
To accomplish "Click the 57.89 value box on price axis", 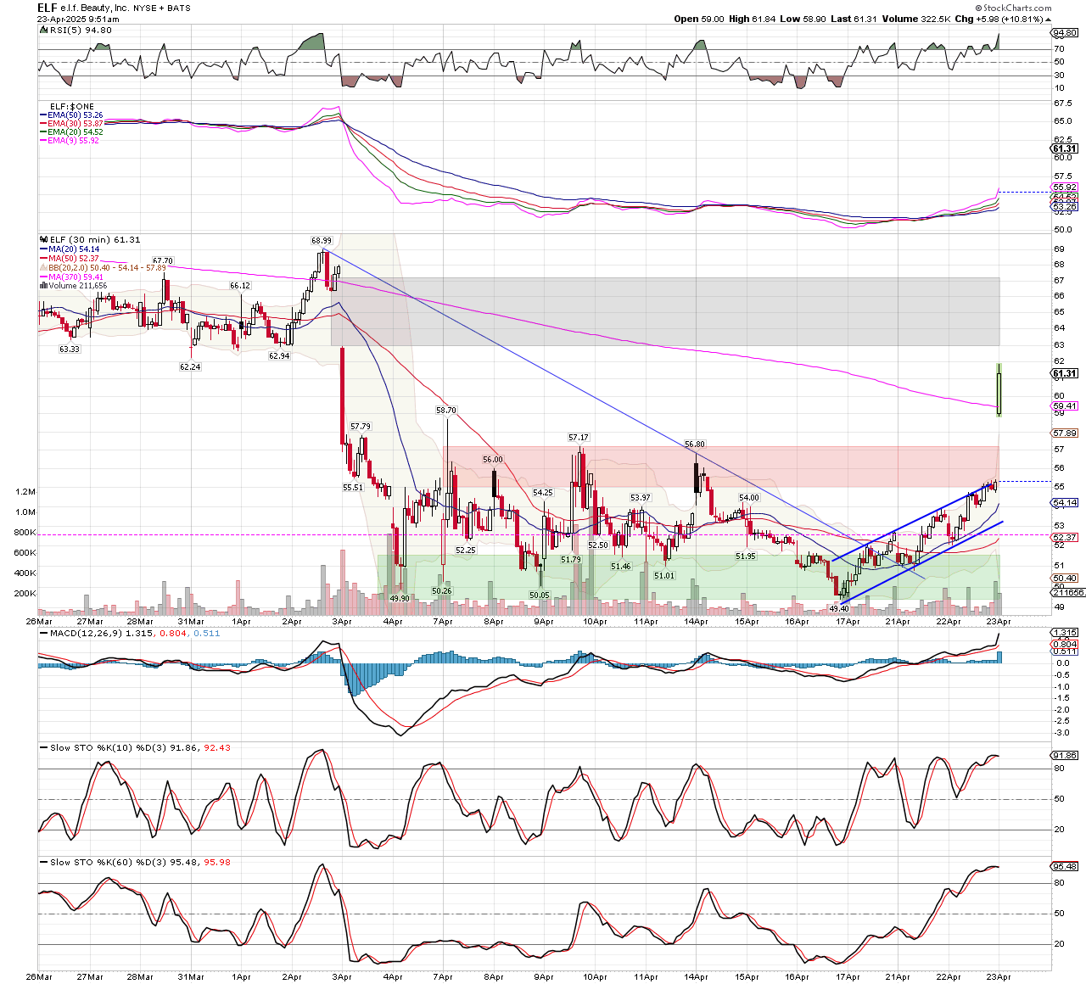I will coord(1065,433).
